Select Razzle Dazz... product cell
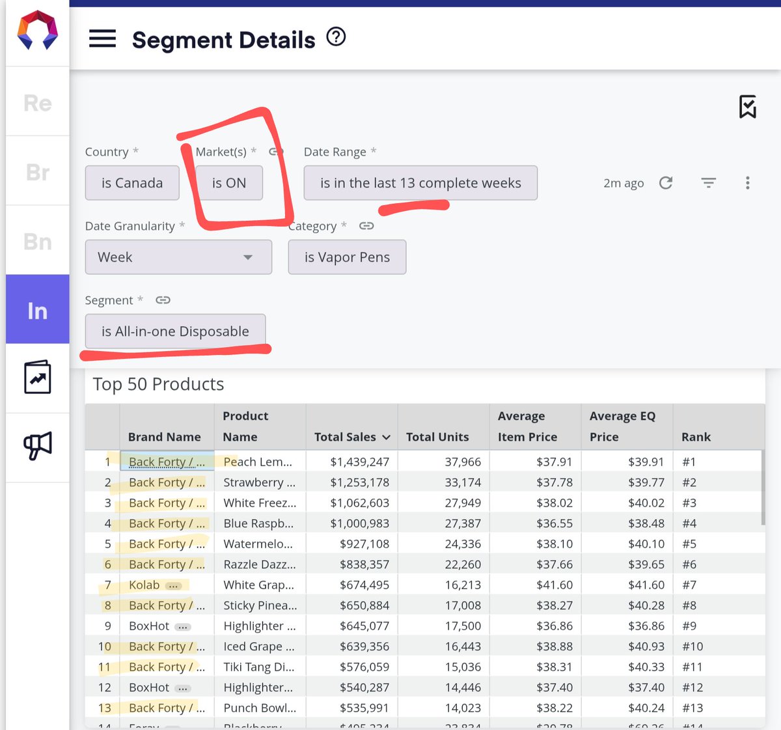Image resolution: width=781 pixels, height=730 pixels. (260, 565)
